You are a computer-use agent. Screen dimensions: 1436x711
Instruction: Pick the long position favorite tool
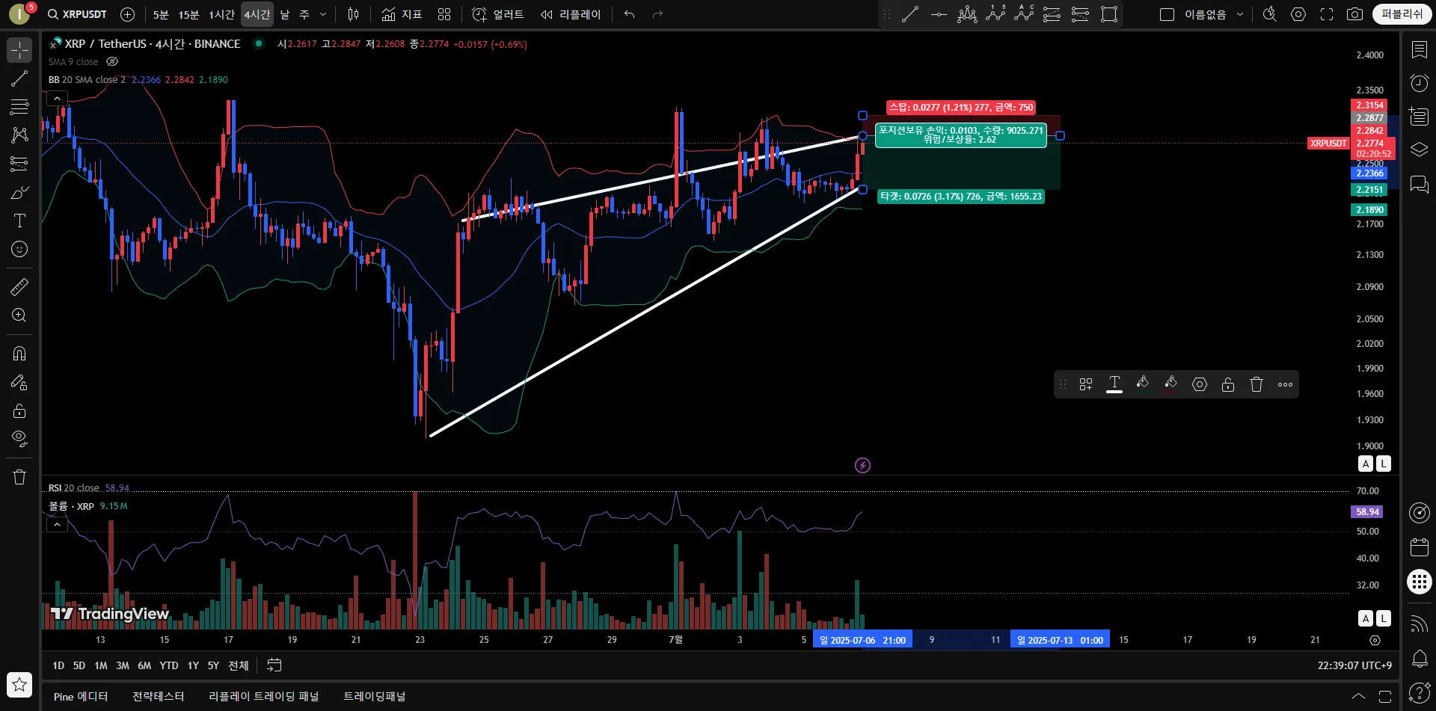tap(1052, 14)
